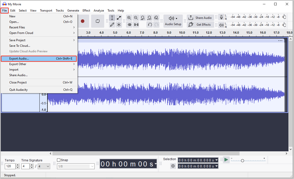This screenshot has height=179, width=294.
Task: Open the track three-dots options menu
Action: tap(280, 40)
